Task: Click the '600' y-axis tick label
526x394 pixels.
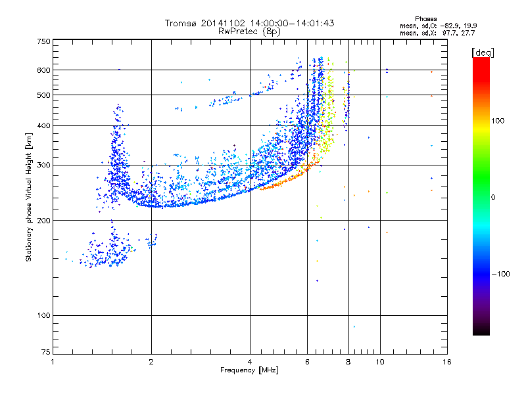Action: tap(43, 70)
